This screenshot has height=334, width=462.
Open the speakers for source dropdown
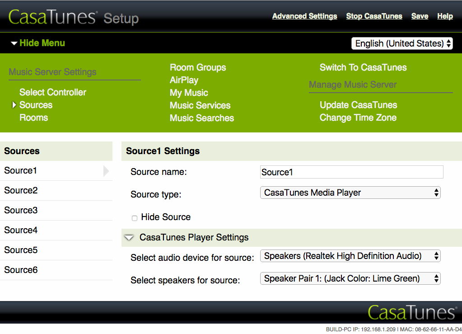point(350,278)
